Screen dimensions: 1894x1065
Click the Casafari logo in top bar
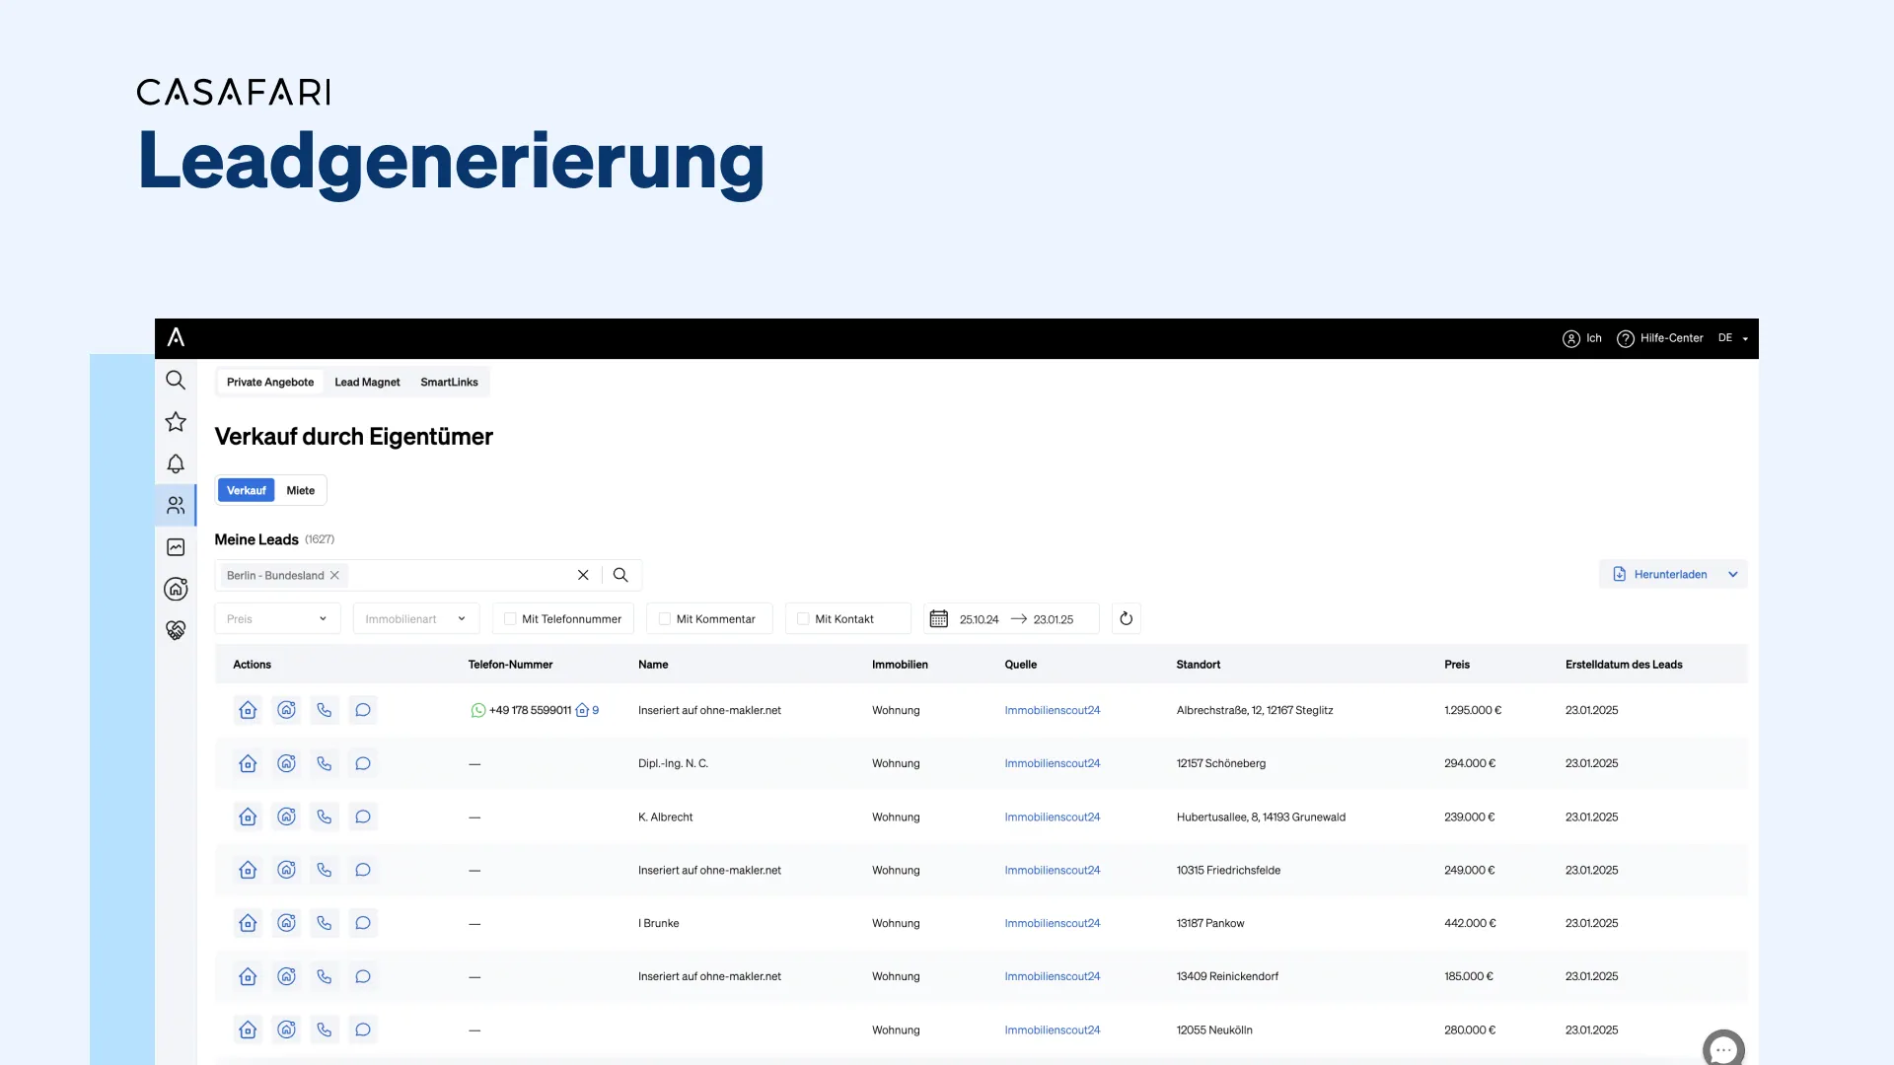(x=176, y=337)
